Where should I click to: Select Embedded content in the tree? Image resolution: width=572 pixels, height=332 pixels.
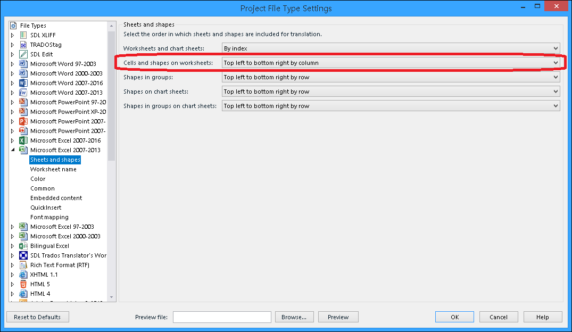[56, 198]
